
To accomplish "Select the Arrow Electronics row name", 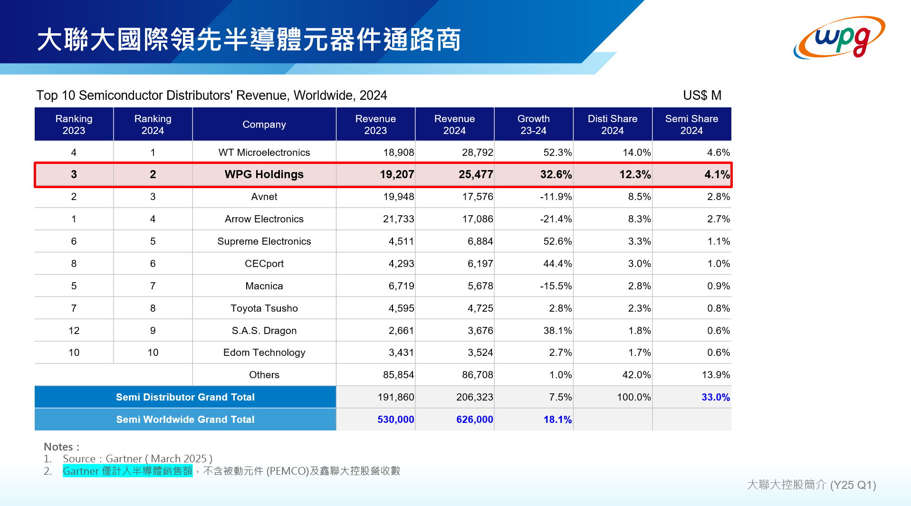I will [264, 219].
